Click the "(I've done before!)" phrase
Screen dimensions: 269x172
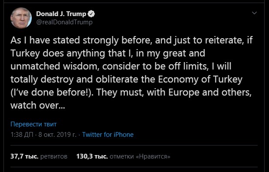52,92
